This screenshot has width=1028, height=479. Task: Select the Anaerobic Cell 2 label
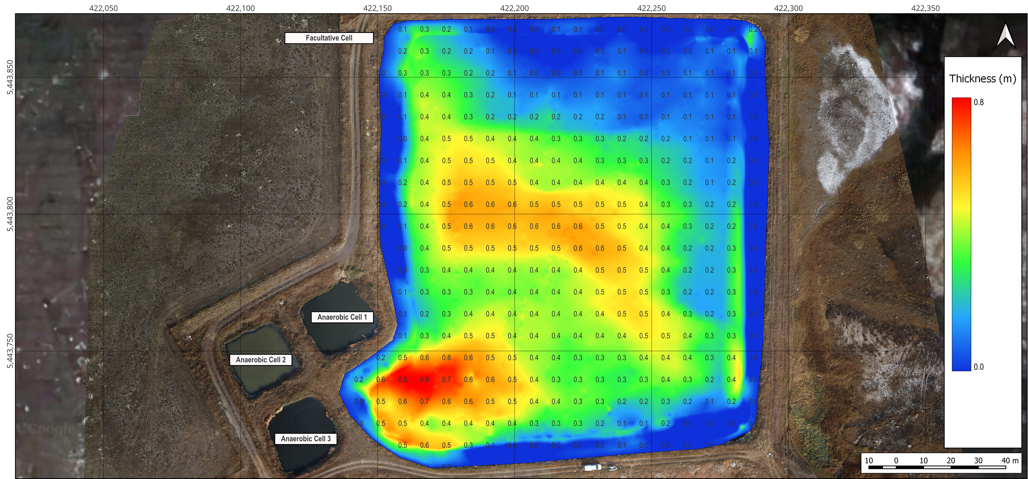tap(261, 360)
